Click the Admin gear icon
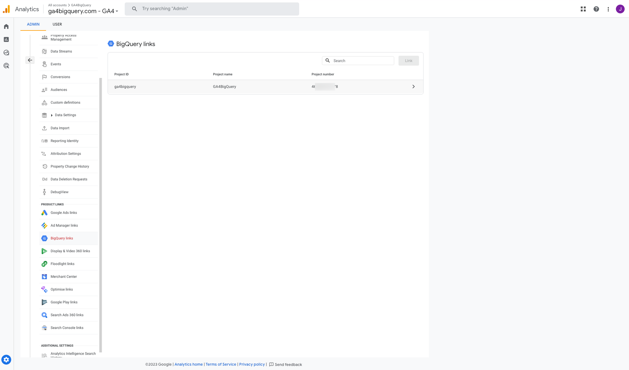This screenshot has width=629, height=370. tap(6, 360)
